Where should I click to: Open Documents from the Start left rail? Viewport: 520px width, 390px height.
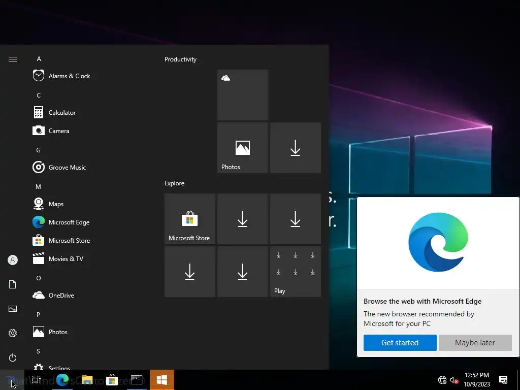[x=13, y=284]
